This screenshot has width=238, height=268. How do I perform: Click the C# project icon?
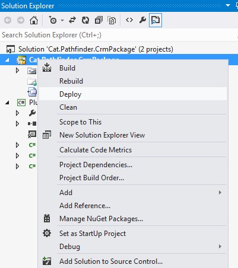[x=21, y=103]
